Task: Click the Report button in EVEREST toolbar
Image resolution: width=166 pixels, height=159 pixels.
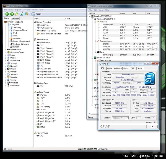Action: pyautogui.click(x=36, y=14)
